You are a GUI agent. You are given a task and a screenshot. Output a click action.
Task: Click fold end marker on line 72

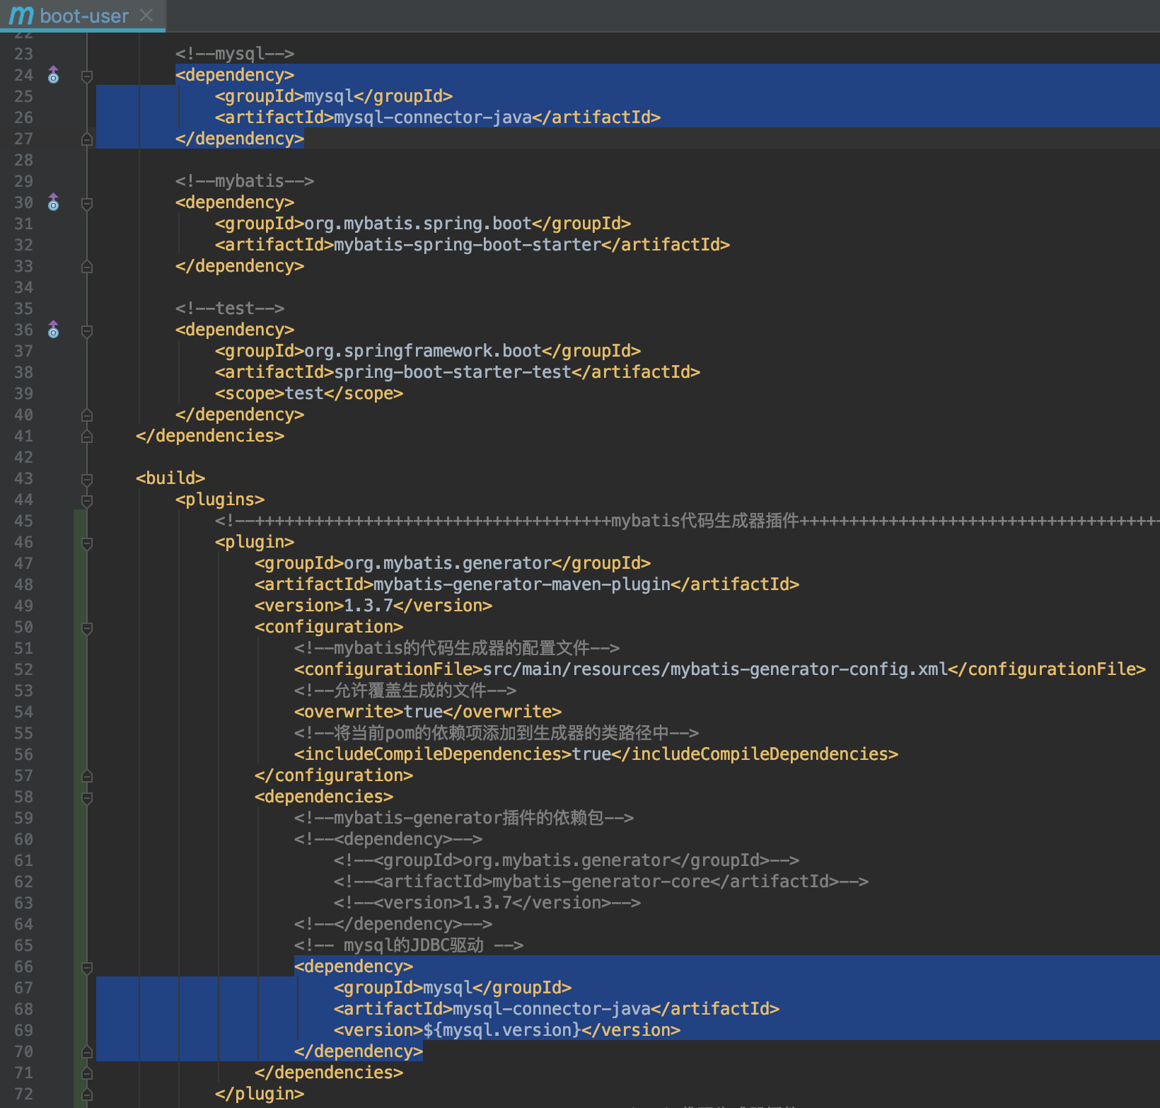87,1094
